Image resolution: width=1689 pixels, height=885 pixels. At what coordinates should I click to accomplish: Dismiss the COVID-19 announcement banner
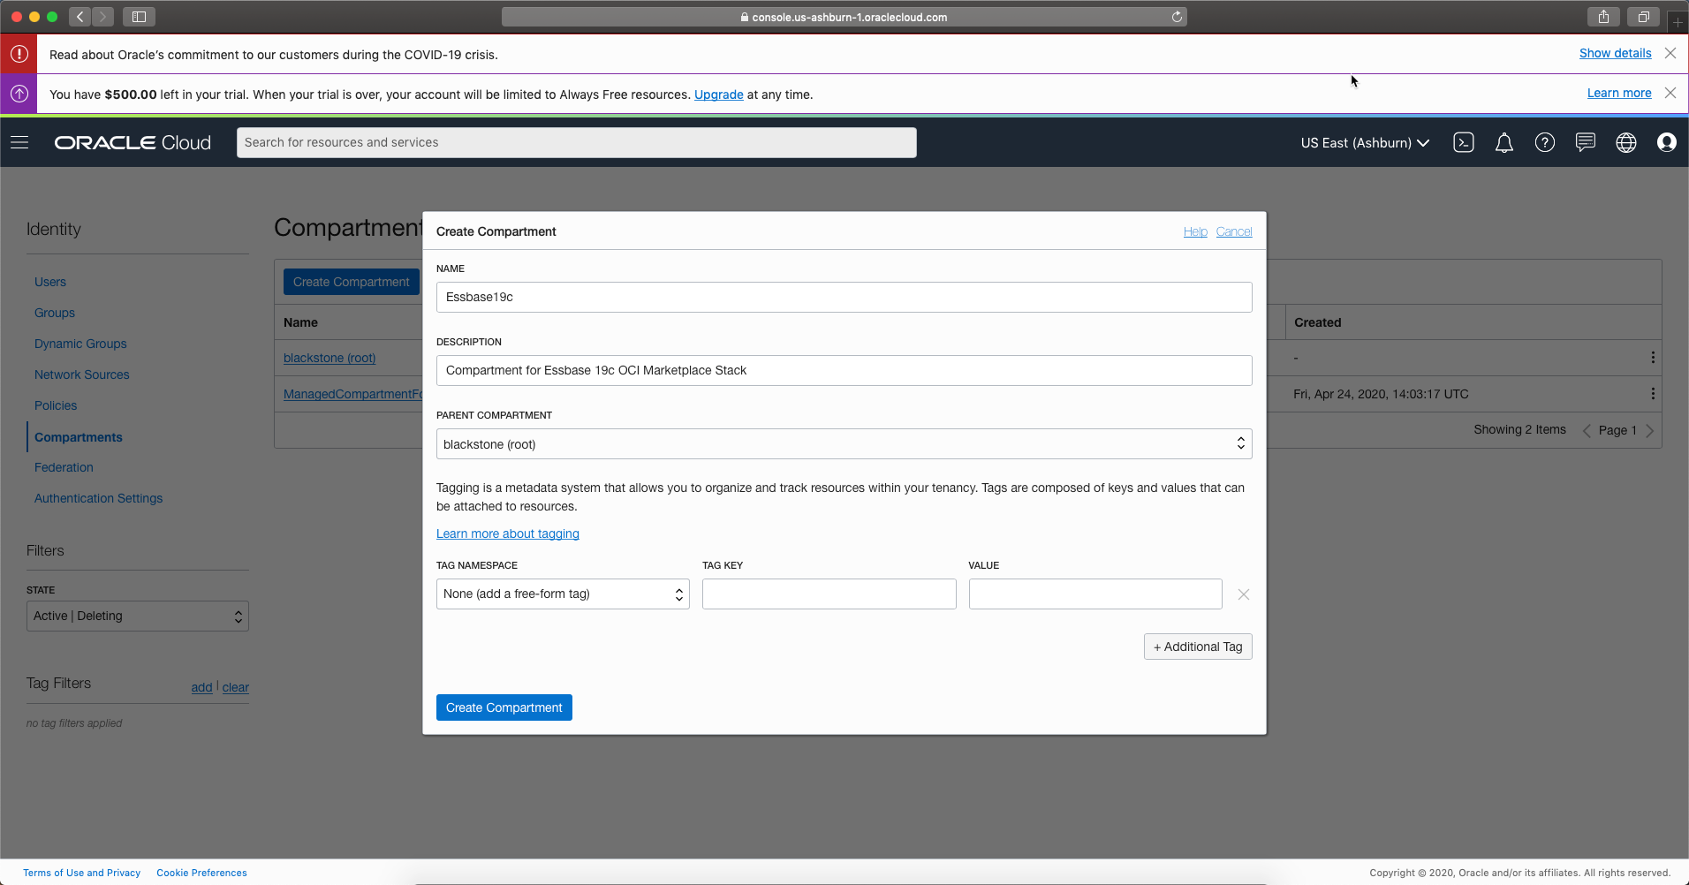click(1670, 53)
